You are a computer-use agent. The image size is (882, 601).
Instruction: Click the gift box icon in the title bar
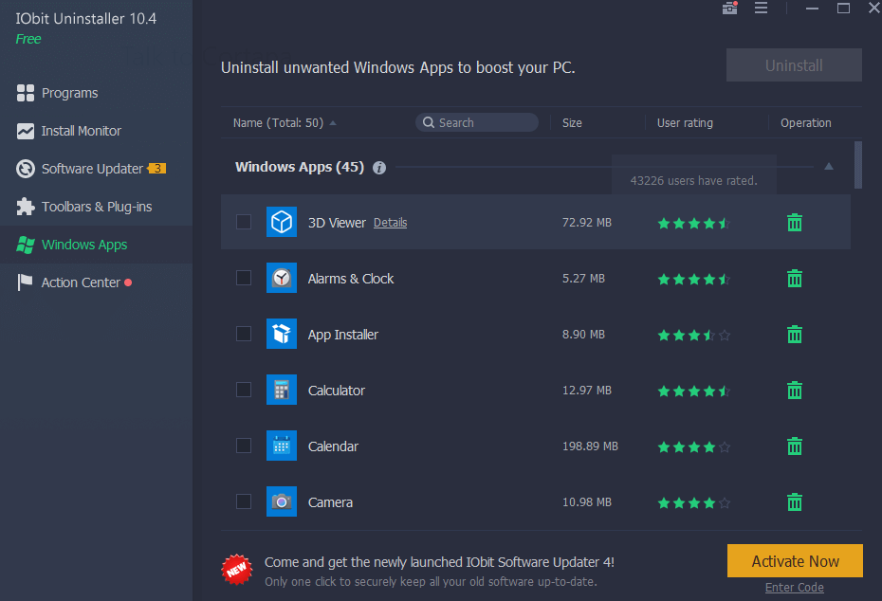(x=729, y=8)
